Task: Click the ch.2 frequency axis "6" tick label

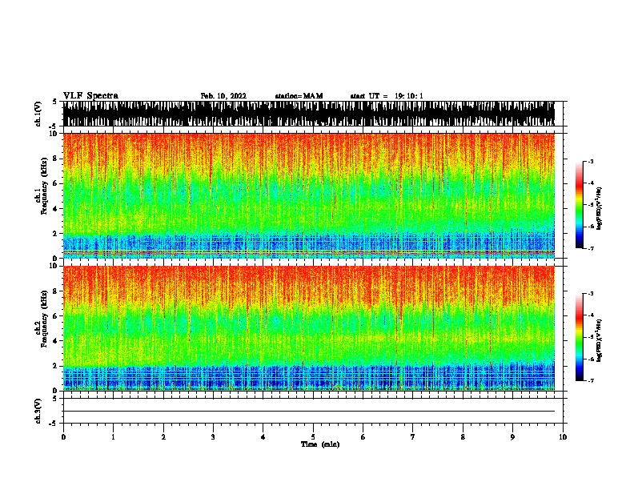Action: tap(55, 315)
